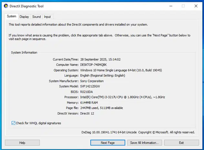This screenshot has height=150, width=204.
Task: Switch to the Display tab
Action: [24, 17]
